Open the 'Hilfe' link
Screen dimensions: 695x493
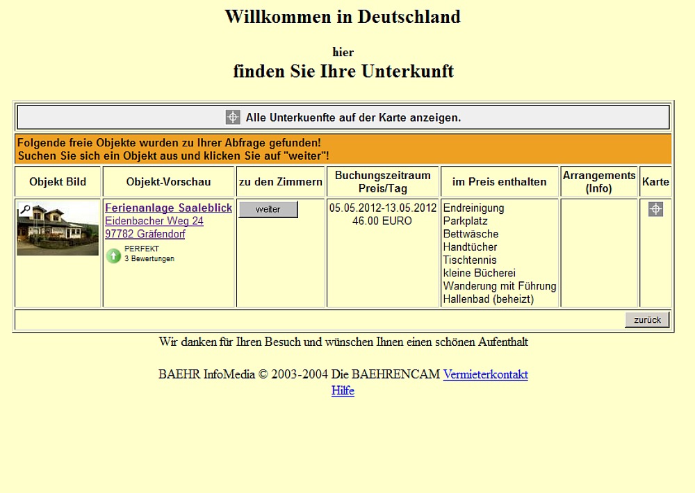click(343, 391)
